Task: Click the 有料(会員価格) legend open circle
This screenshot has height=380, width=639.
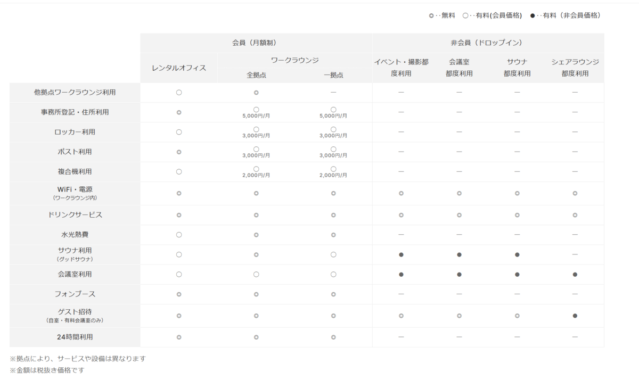Action: pyautogui.click(x=465, y=15)
